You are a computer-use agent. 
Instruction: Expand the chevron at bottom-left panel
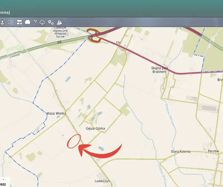tap(3, 179)
